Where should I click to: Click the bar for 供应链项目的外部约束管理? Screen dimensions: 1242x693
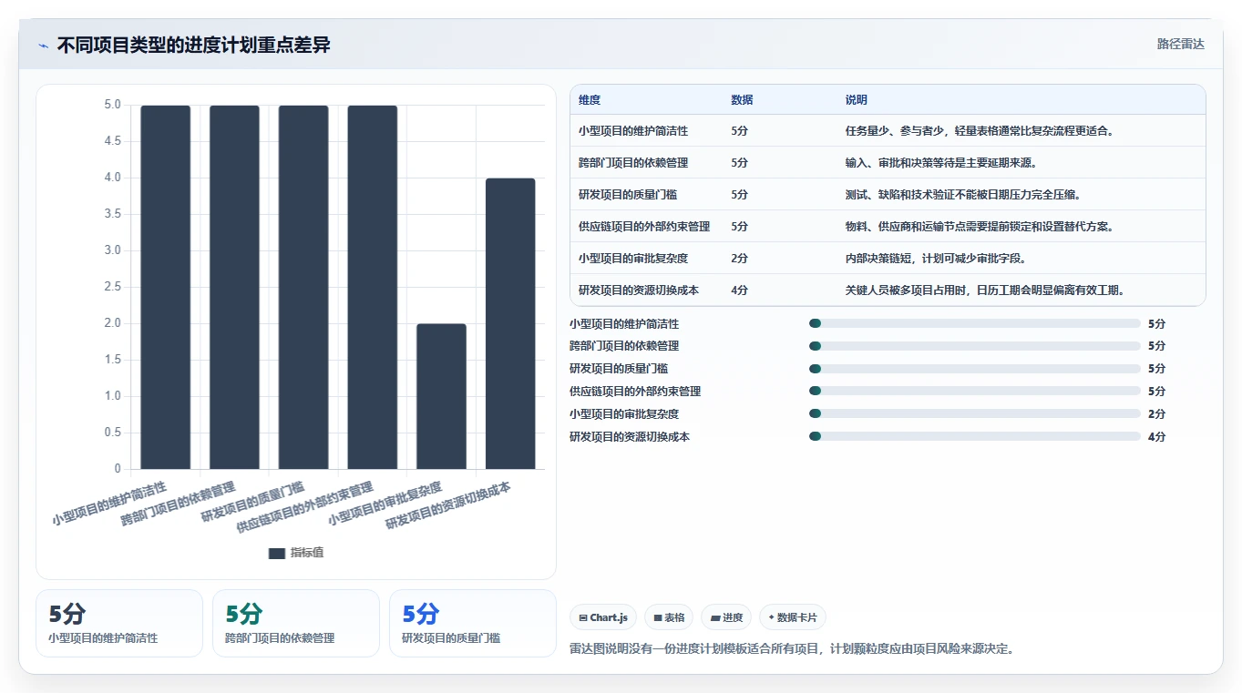click(x=373, y=287)
